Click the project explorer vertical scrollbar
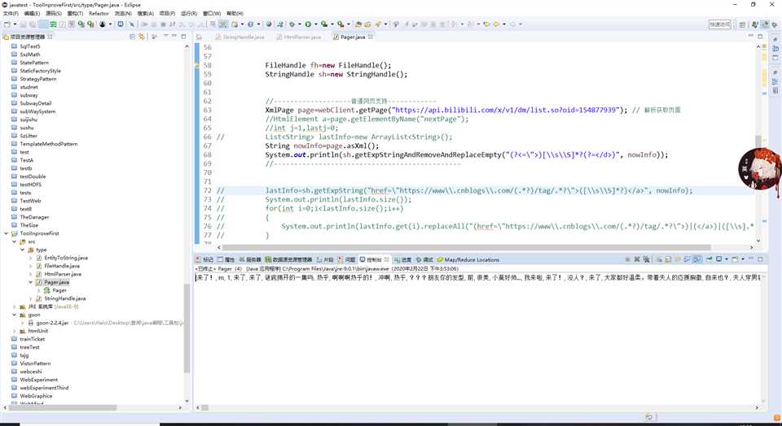The image size is (782, 426). coord(187,328)
